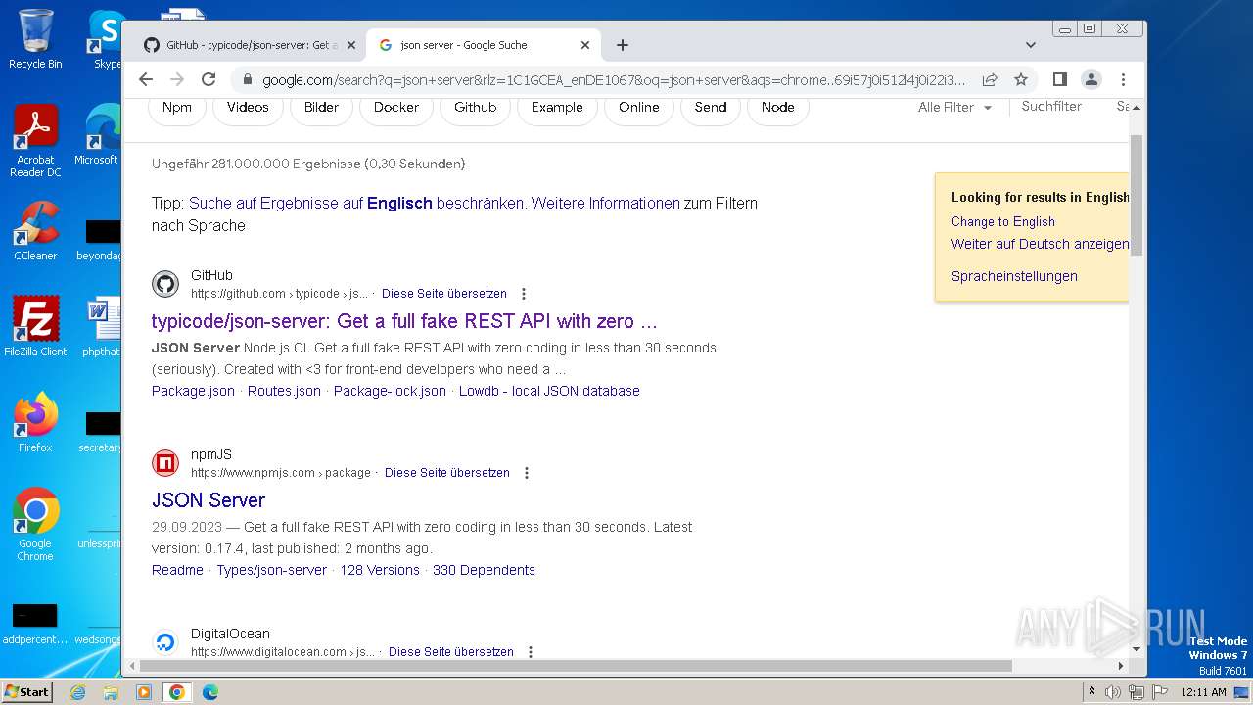
Task: Close the GitHub typicode/json-server tab
Action: point(351,45)
